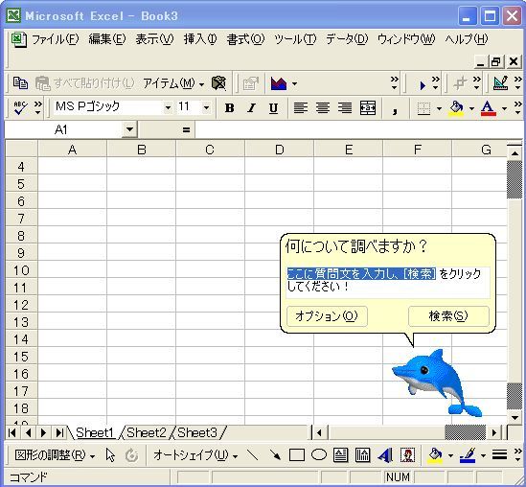Open the chart type dropdown arrow
This screenshot has height=487, width=526.
pyautogui.click(x=294, y=83)
